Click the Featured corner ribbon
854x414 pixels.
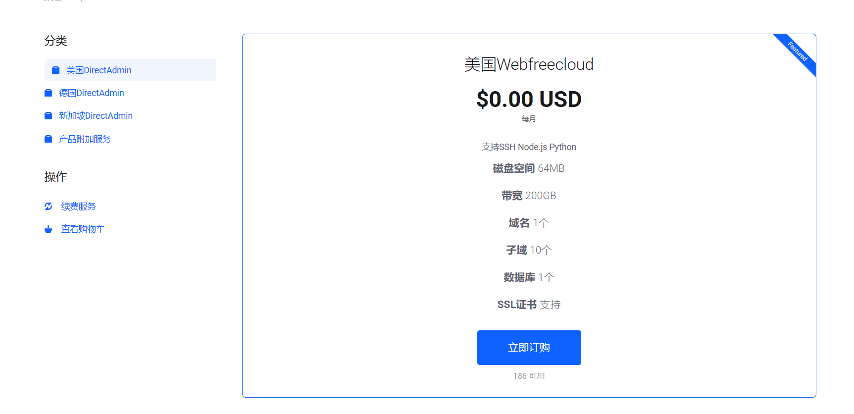click(798, 51)
